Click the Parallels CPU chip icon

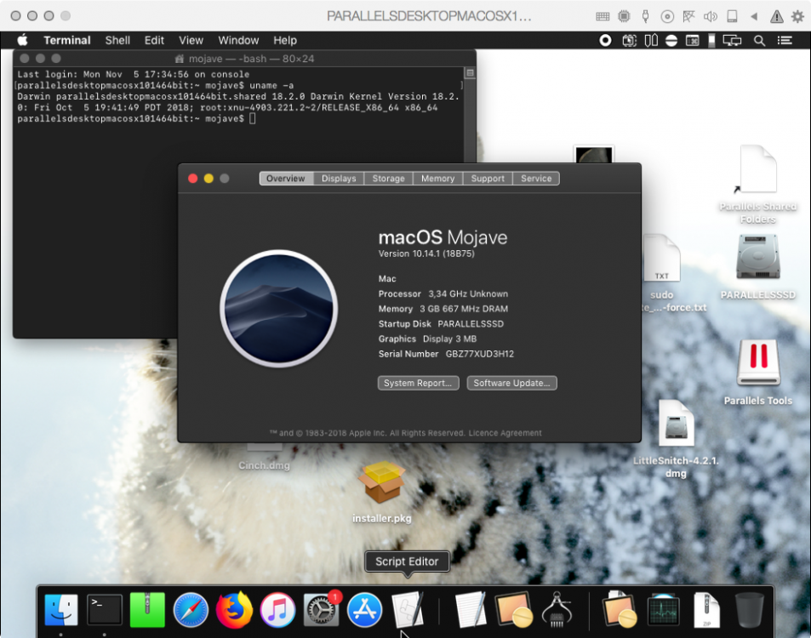(x=625, y=16)
